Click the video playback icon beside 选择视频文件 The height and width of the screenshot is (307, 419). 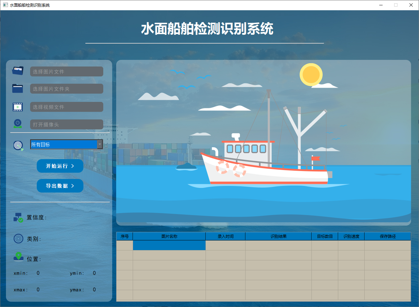(x=18, y=107)
